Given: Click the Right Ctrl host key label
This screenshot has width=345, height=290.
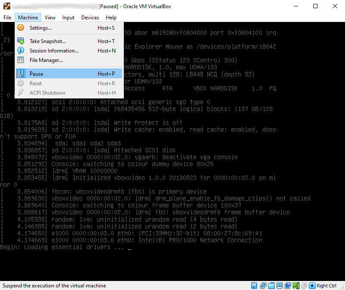Looking at the screenshot, I should coord(327,286).
